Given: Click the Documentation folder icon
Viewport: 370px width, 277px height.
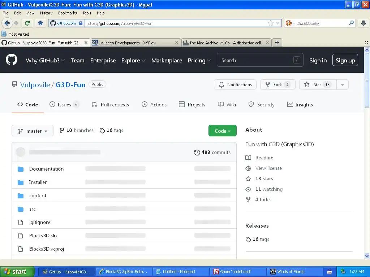Looking at the screenshot, I should 21,169.
